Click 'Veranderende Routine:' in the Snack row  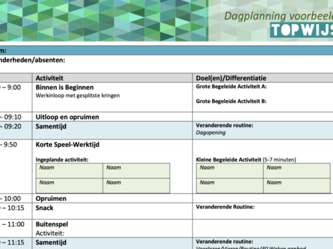pyautogui.click(x=225, y=207)
